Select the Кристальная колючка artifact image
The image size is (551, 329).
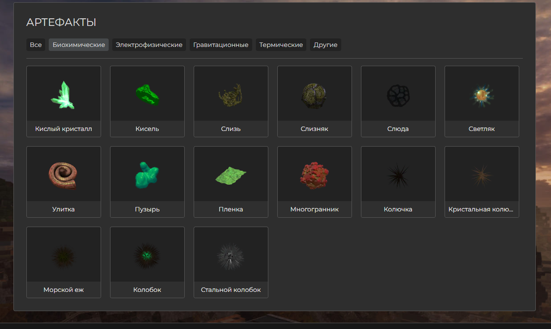(x=482, y=175)
